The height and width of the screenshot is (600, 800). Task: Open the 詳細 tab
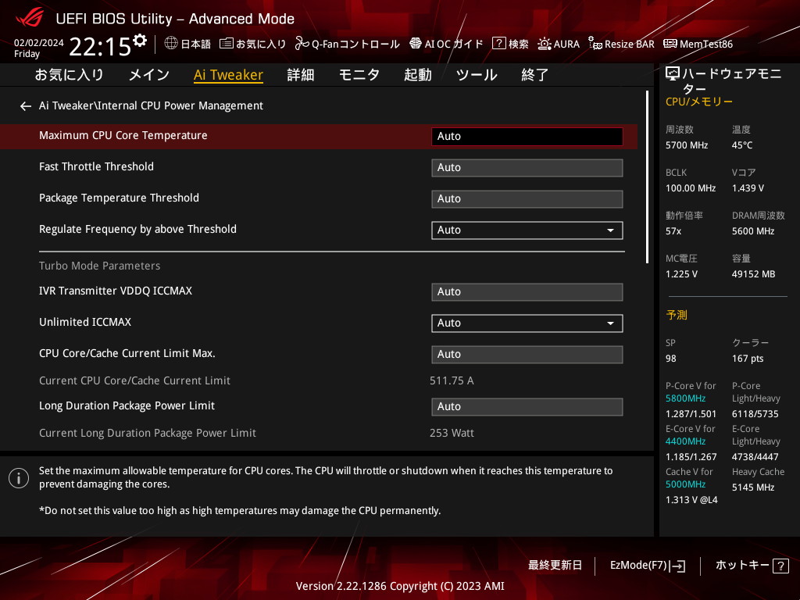(x=301, y=75)
